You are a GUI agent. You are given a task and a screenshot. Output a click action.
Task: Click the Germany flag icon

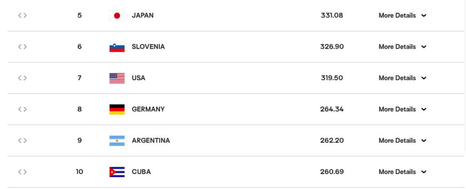117,109
